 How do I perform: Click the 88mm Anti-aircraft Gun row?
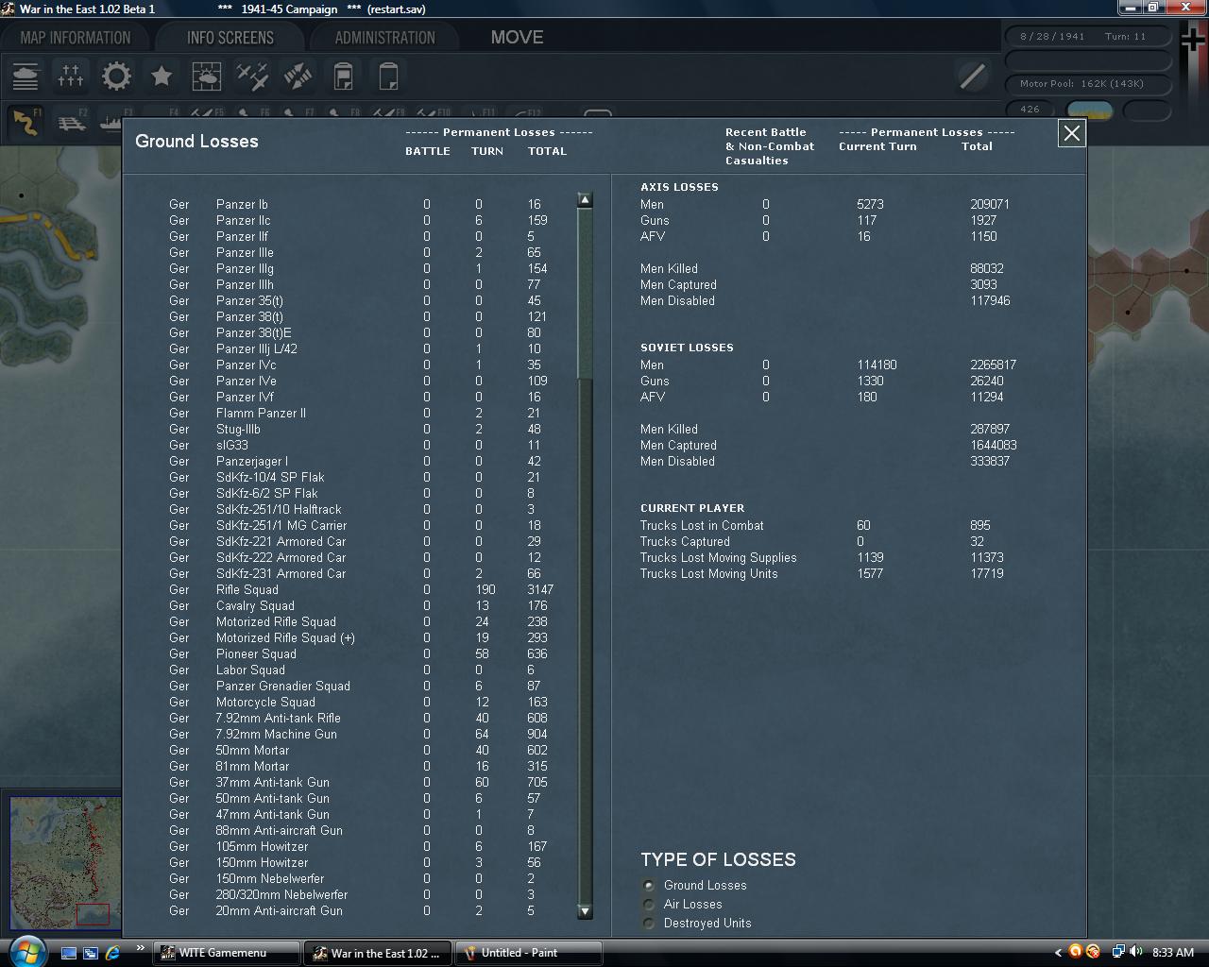click(x=362, y=830)
